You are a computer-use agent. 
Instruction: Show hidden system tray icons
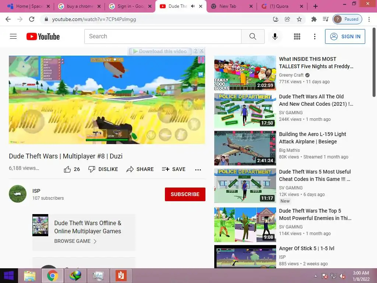[316, 276]
